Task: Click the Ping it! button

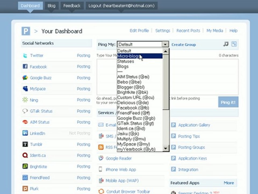Action: [228, 102]
